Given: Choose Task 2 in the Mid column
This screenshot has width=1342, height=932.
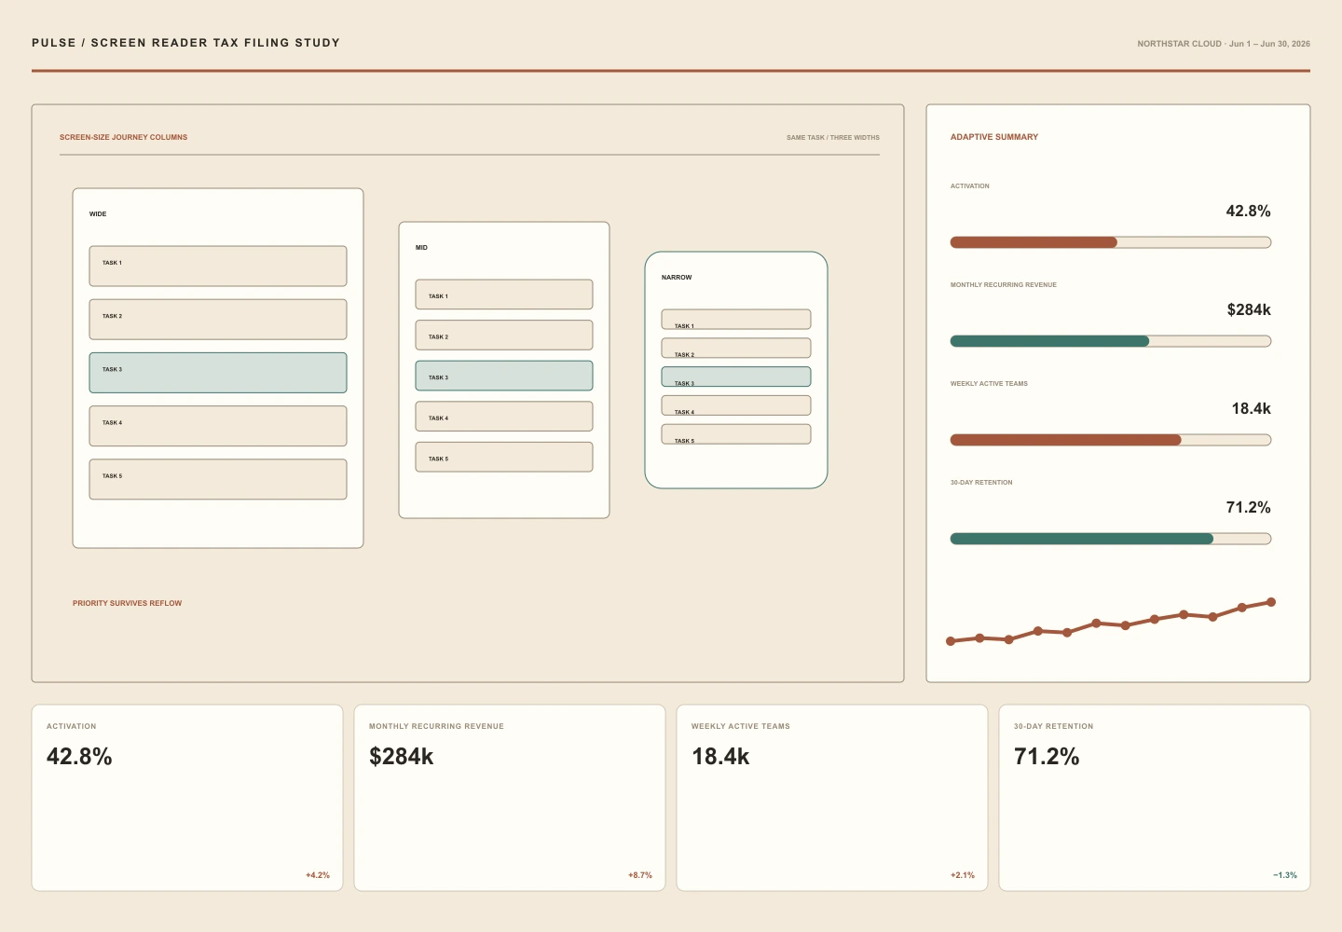Looking at the screenshot, I should [x=504, y=336].
